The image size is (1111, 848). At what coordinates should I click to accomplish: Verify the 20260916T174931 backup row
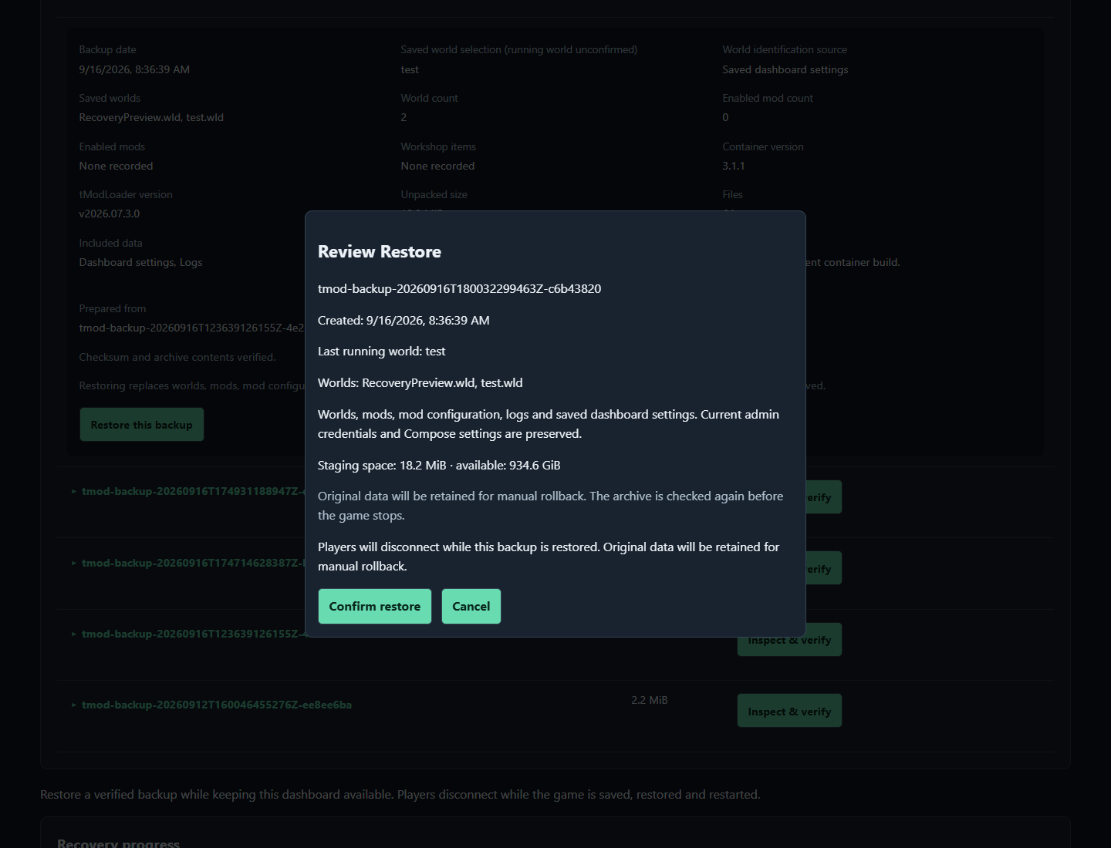pos(823,497)
